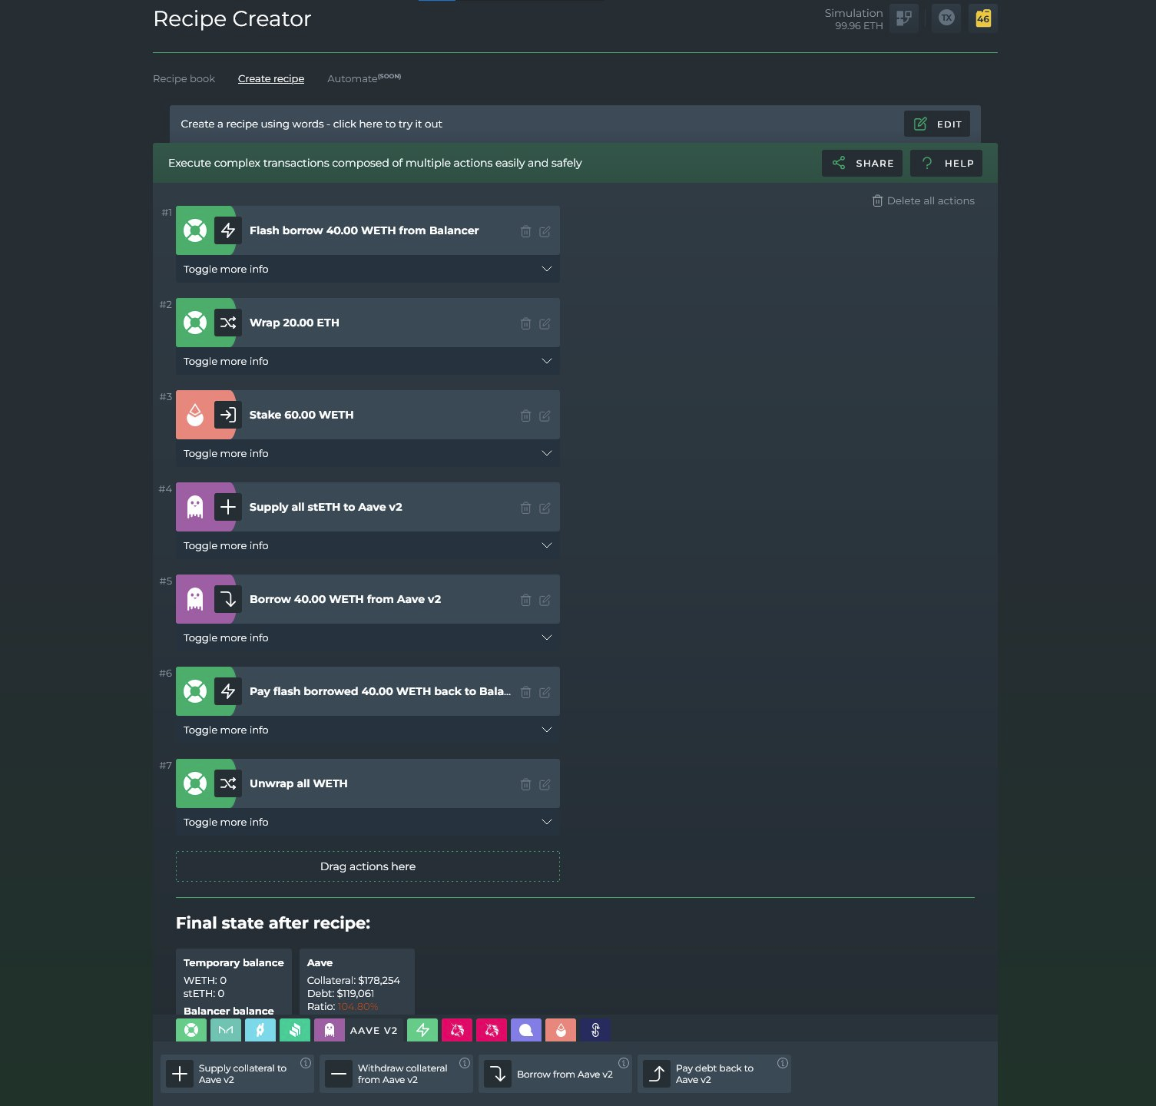This screenshot has height=1106, width=1156.
Task: Select the Wrap 20.00 ETH row title
Action: pos(294,323)
